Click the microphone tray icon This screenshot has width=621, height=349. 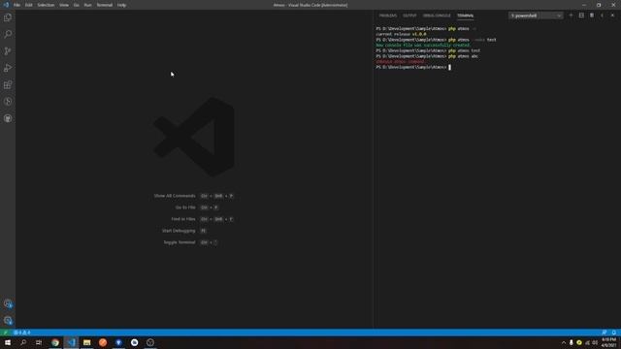[x=572, y=342]
